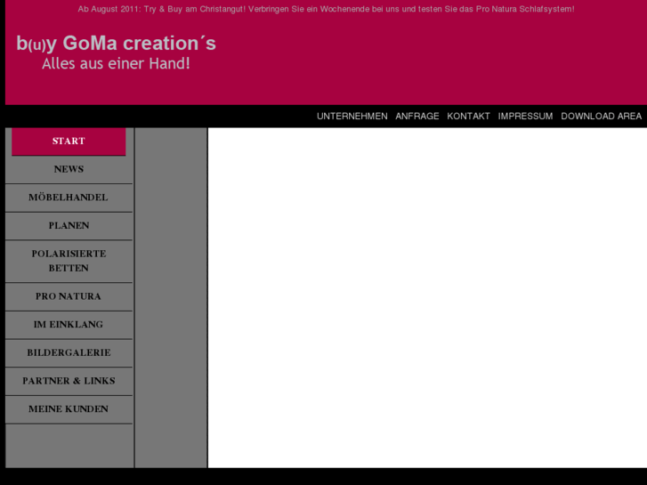Viewport: 647px width, 485px height.
Task: Open PARTNER & LINKS page
Action: 69,381
